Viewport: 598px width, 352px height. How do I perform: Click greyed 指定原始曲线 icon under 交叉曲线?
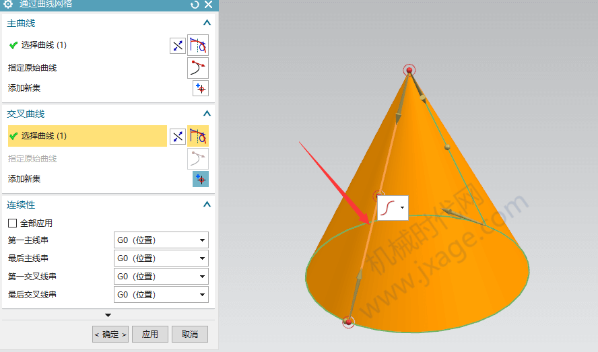[x=198, y=159]
